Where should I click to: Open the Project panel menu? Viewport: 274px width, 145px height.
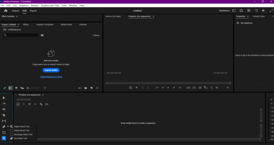[18, 25]
